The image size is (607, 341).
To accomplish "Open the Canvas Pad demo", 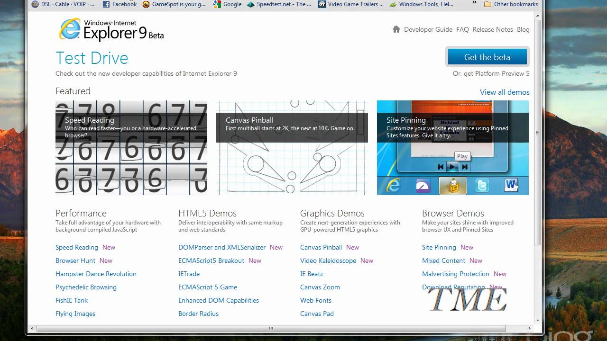I will pyautogui.click(x=317, y=314).
